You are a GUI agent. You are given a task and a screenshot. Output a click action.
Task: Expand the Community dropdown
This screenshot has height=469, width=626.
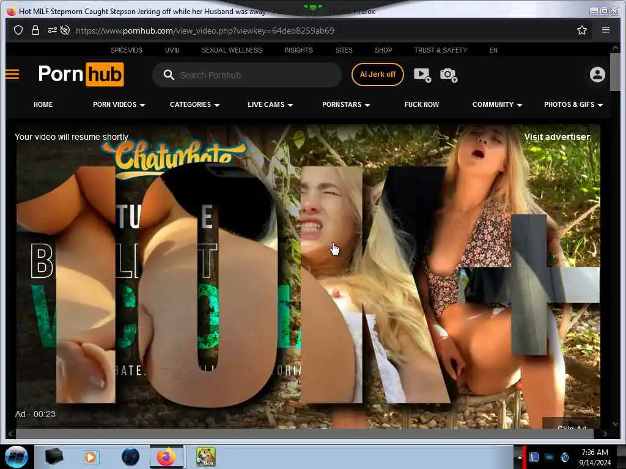tap(498, 104)
